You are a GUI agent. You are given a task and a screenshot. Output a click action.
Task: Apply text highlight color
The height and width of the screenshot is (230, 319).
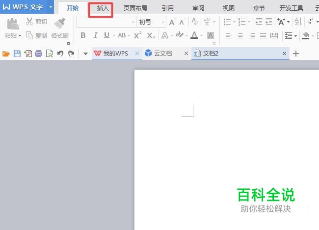click(x=180, y=35)
